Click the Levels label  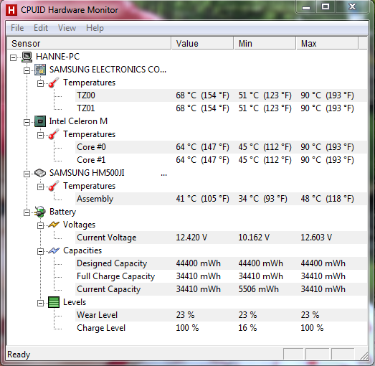tap(75, 302)
